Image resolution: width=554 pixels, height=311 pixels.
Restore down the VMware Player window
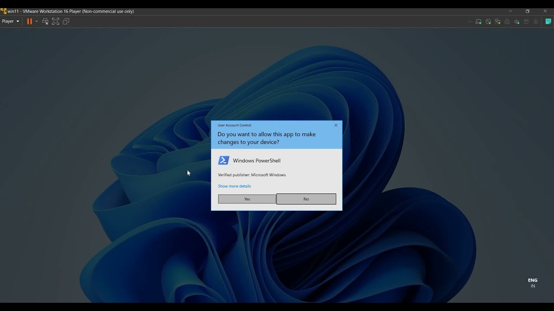tap(528, 11)
